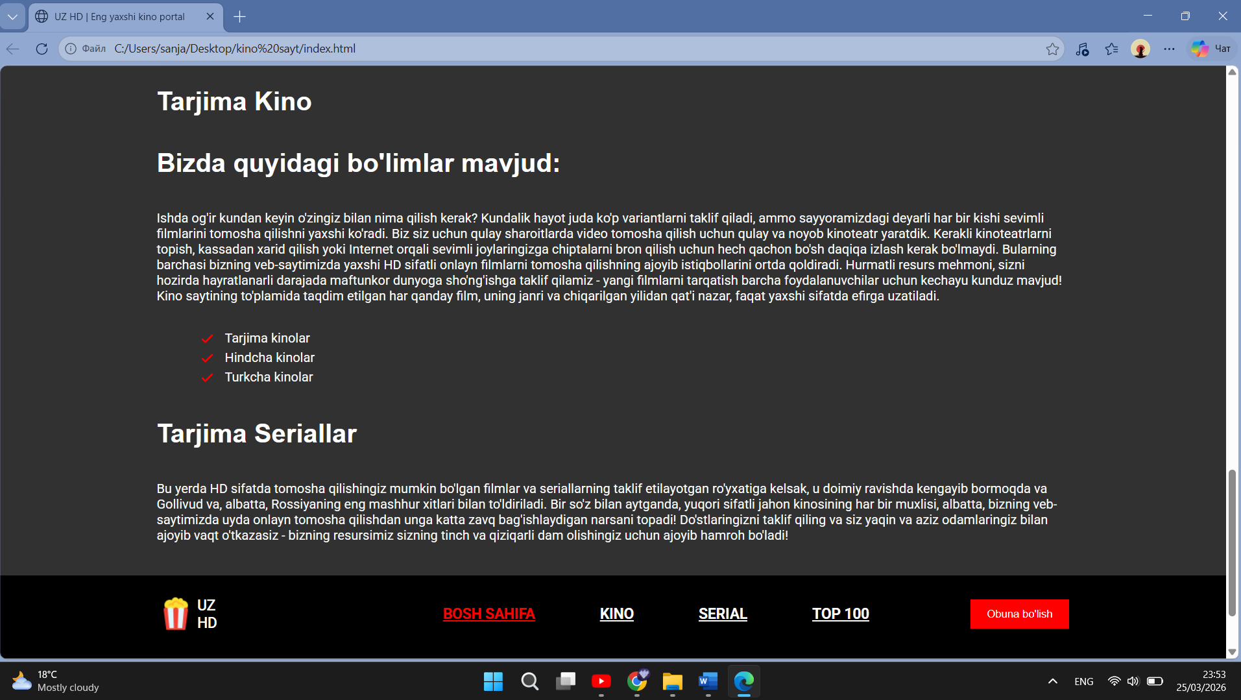Click the site information icon in address bar
1241x700 pixels.
[x=71, y=49]
